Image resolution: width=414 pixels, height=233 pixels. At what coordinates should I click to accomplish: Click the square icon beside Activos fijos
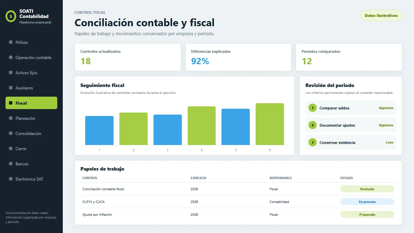(x=11, y=72)
